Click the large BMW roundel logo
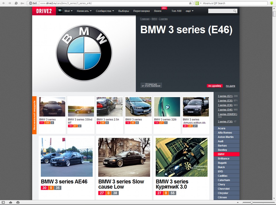The height and width of the screenshot is (205, 276). 84,53
